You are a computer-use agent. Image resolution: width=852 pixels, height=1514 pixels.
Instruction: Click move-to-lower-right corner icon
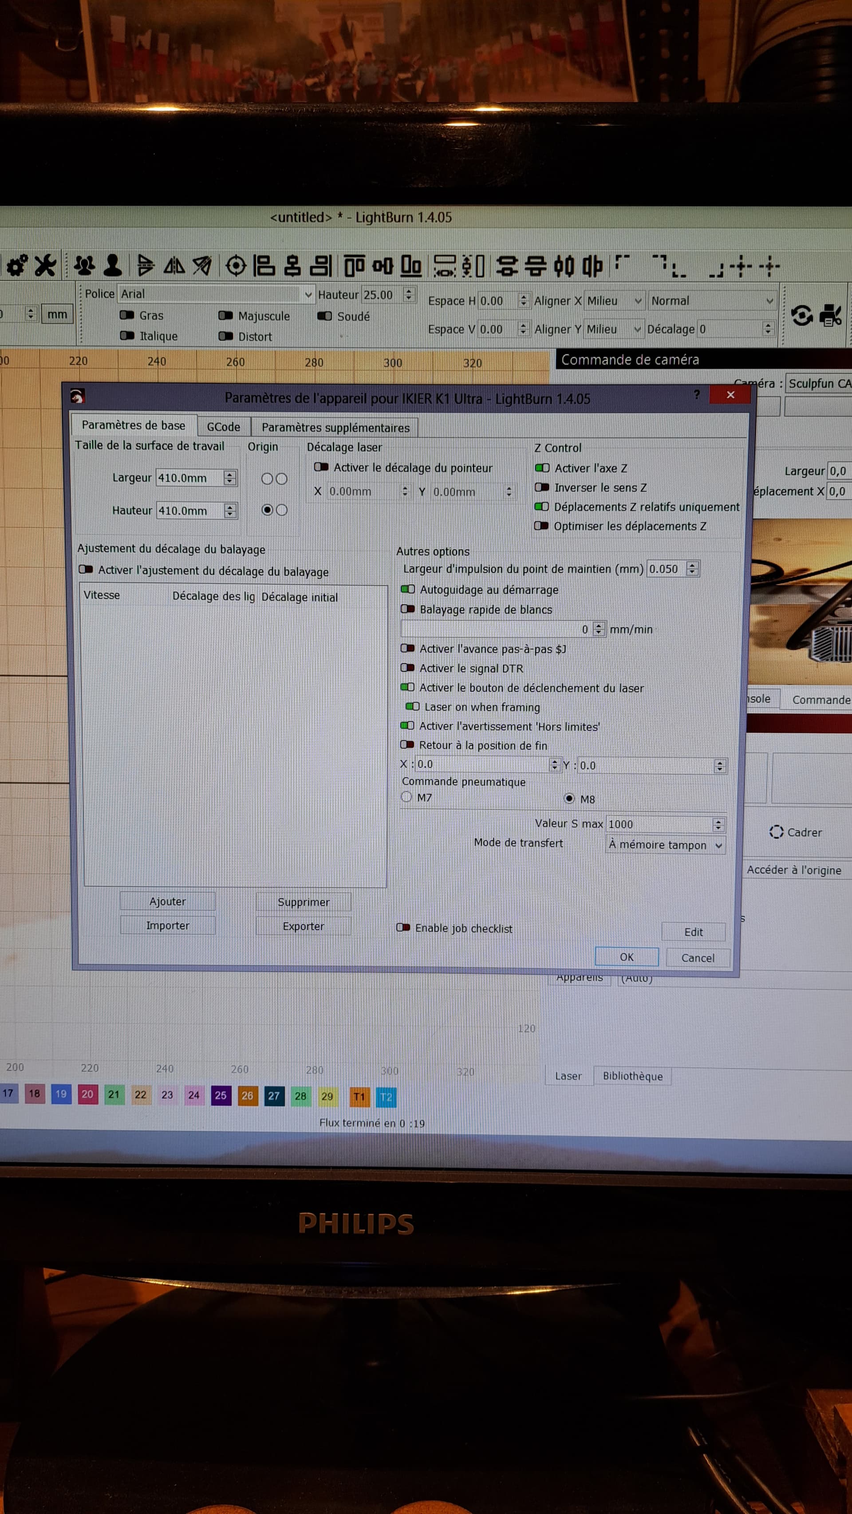click(x=716, y=271)
